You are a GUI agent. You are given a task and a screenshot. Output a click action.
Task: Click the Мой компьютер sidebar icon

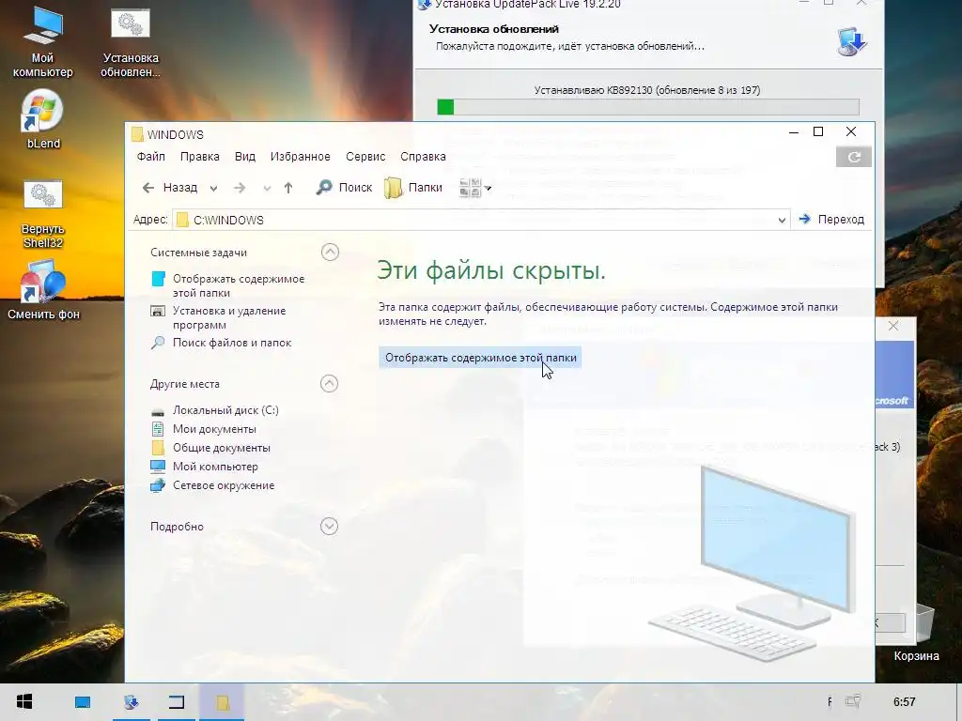pos(158,467)
